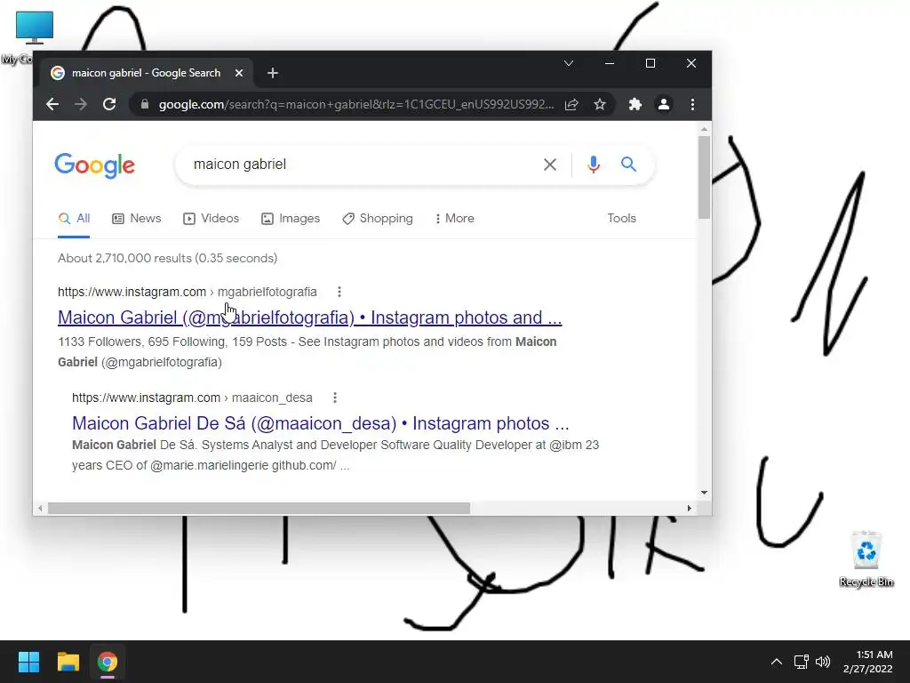Open a new tab with the plus button
The width and height of the screenshot is (910, 683).
tap(273, 73)
